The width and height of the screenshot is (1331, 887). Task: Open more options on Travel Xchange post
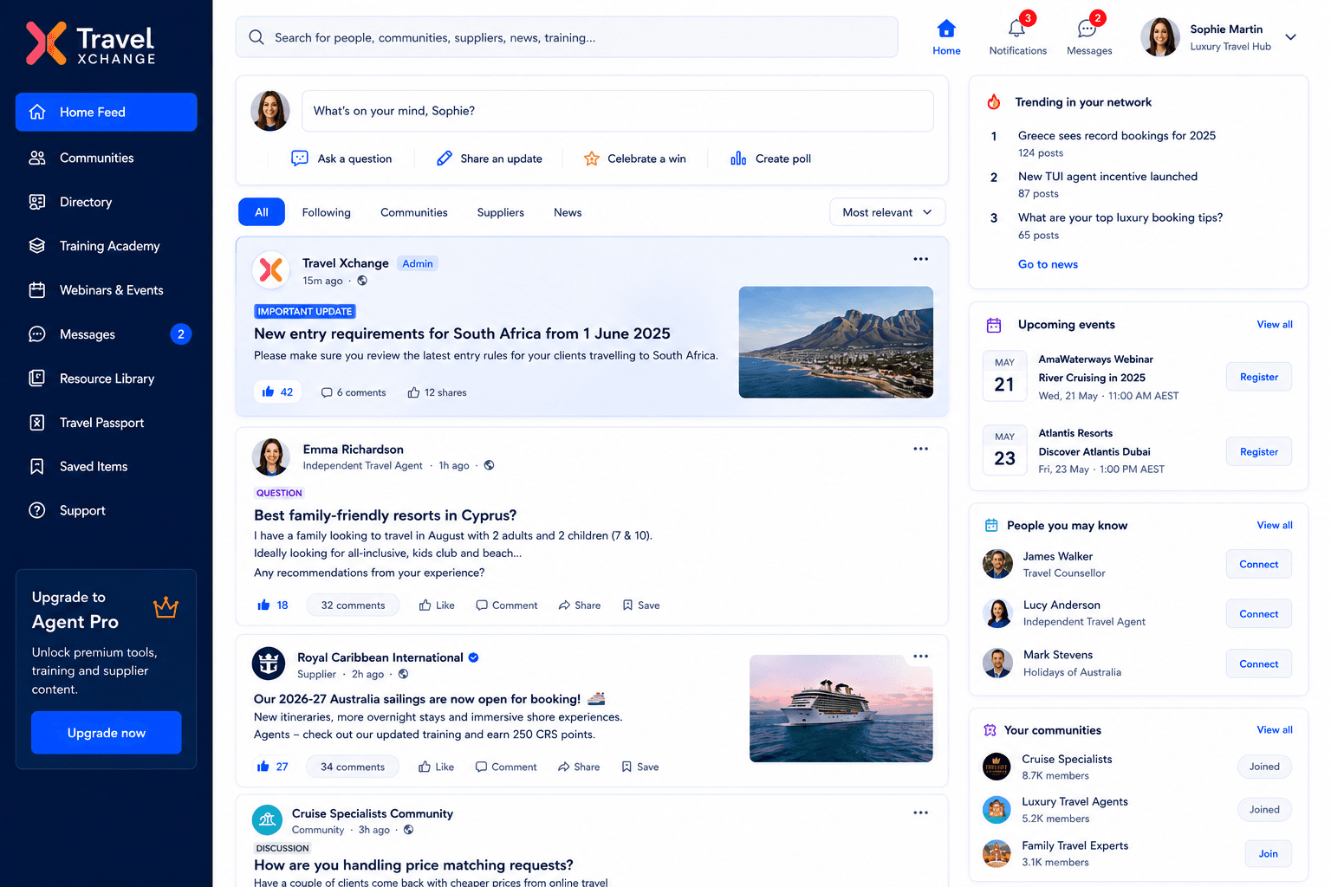coord(920,259)
